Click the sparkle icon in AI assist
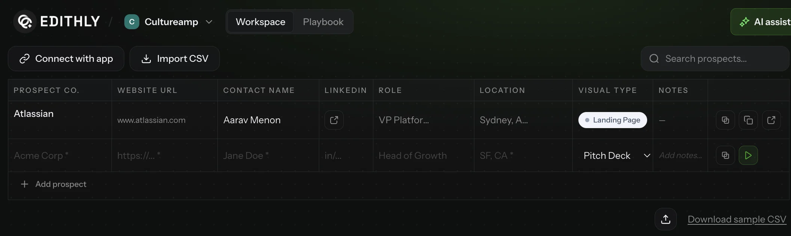Image resolution: width=791 pixels, height=236 pixels. pyautogui.click(x=744, y=22)
